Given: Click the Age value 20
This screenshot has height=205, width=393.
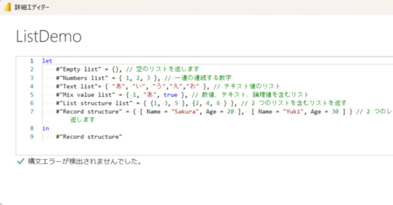Looking at the screenshot, I should [x=230, y=112].
